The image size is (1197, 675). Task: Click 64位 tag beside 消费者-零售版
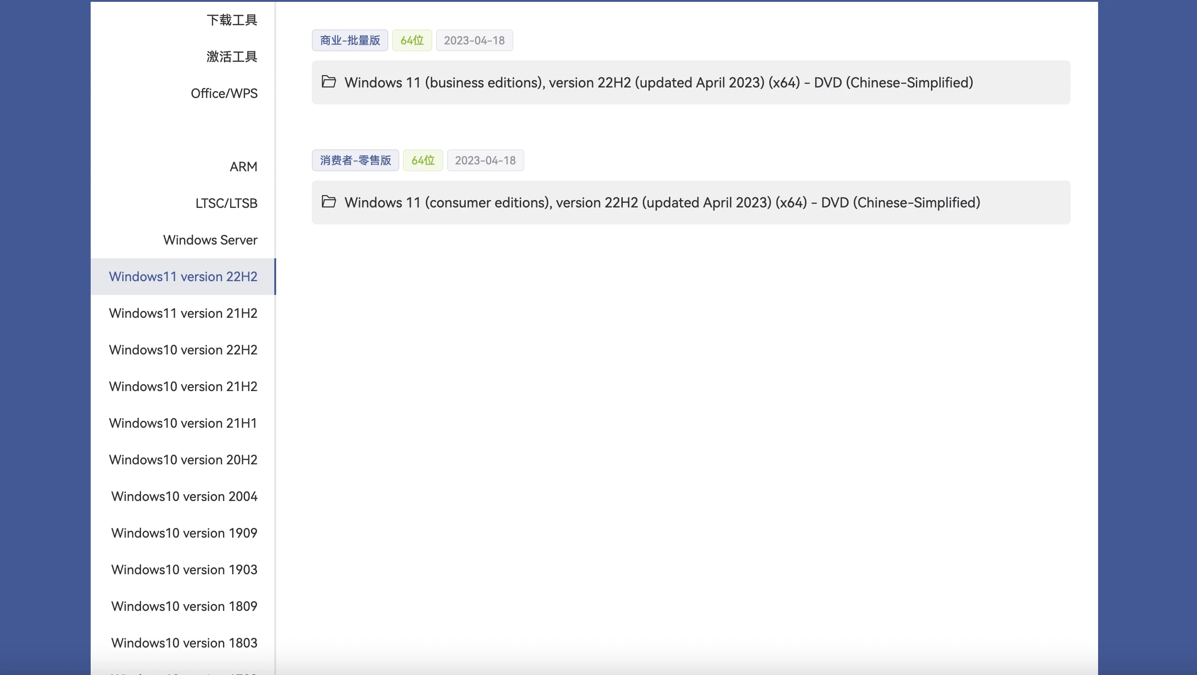423,161
